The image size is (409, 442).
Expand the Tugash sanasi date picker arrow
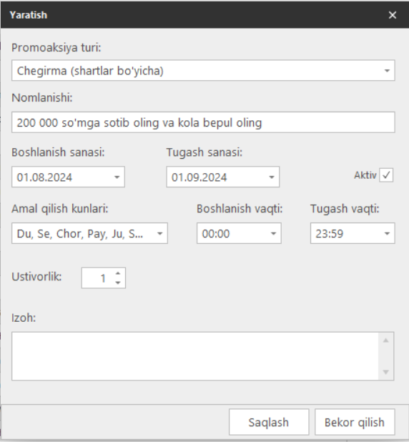272,177
